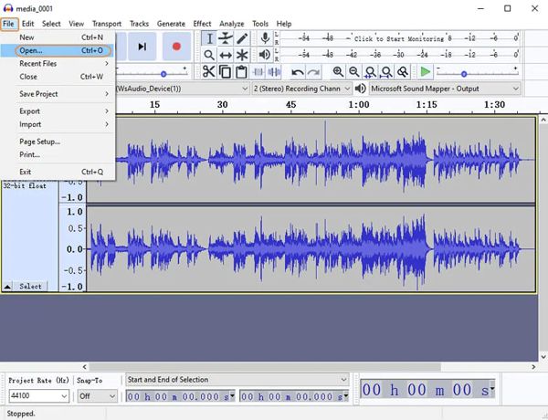Screen dimensions: 548x420
Task: Open the recording device dropdown
Action: (182, 89)
